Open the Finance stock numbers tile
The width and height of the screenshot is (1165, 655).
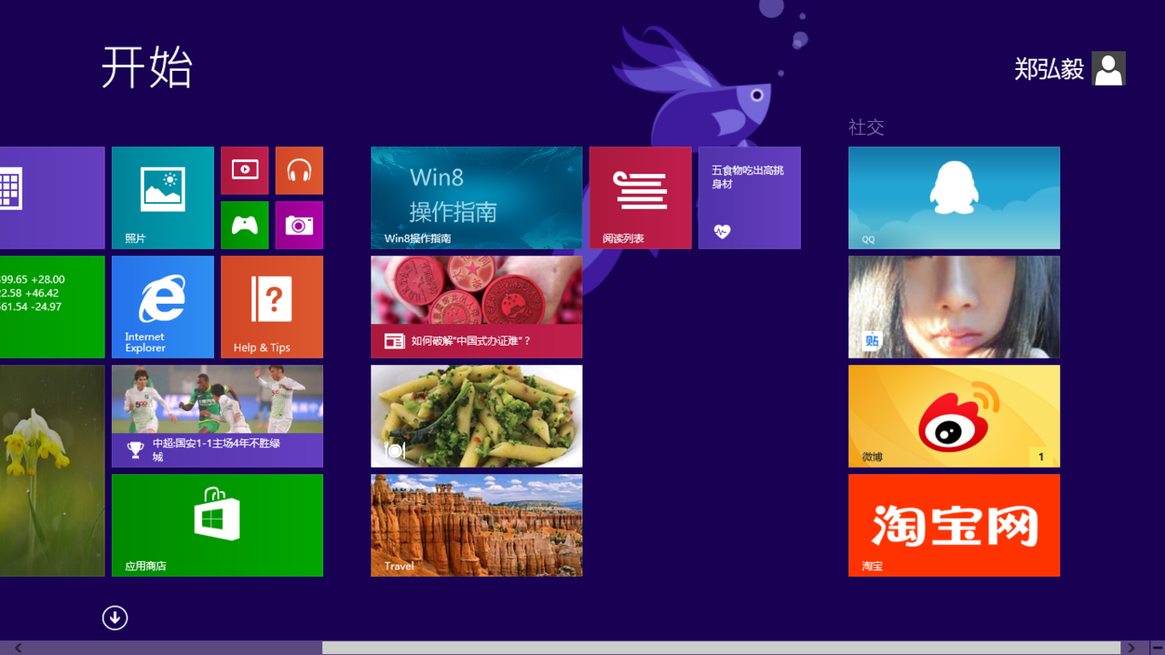52,307
